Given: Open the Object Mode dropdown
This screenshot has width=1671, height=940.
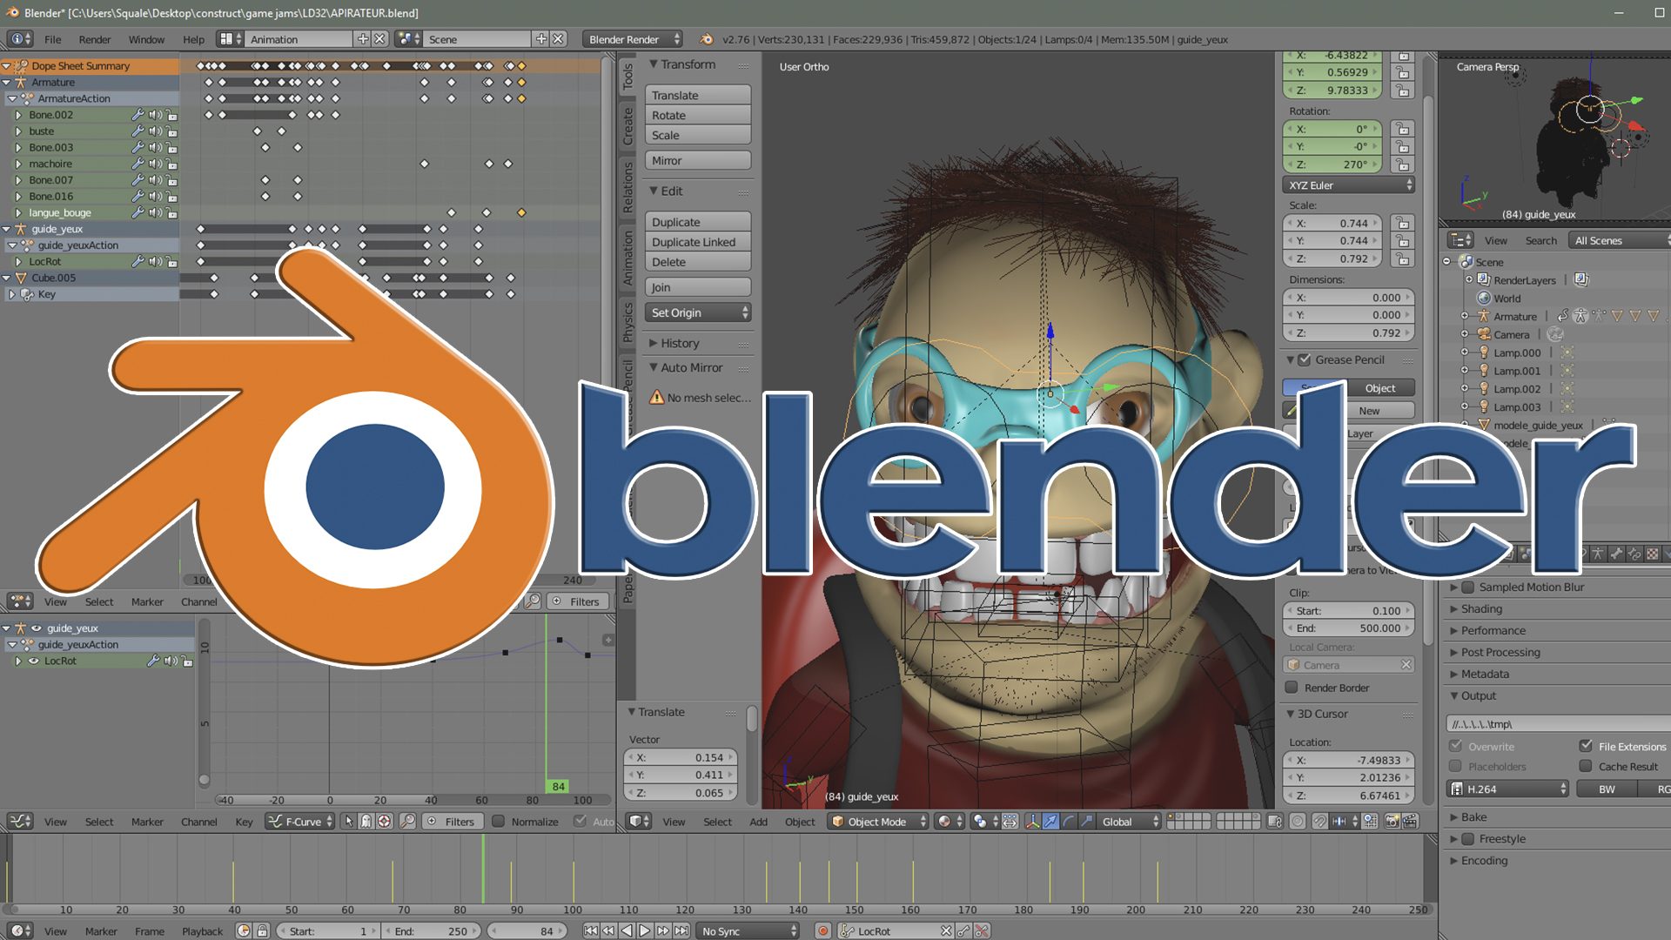Looking at the screenshot, I should click(877, 822).
